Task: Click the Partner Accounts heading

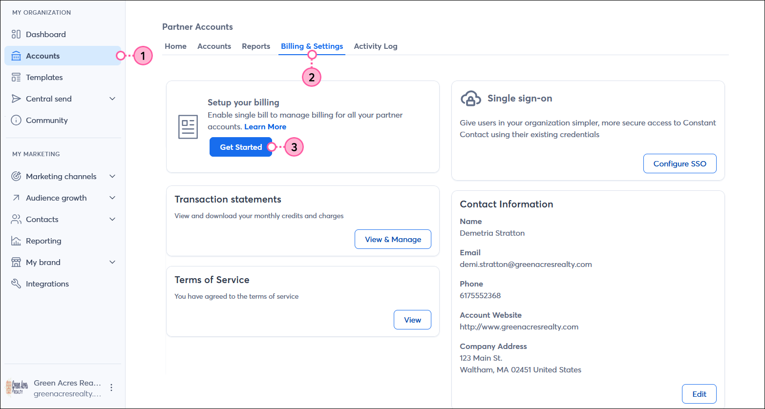Action: click(x=197, y=27)
